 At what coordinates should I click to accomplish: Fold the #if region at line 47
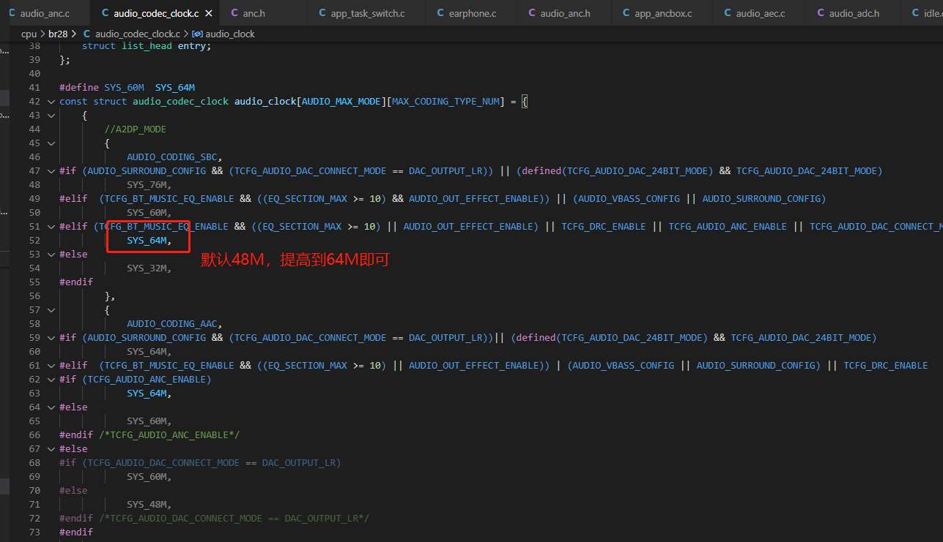click(51, 171)
